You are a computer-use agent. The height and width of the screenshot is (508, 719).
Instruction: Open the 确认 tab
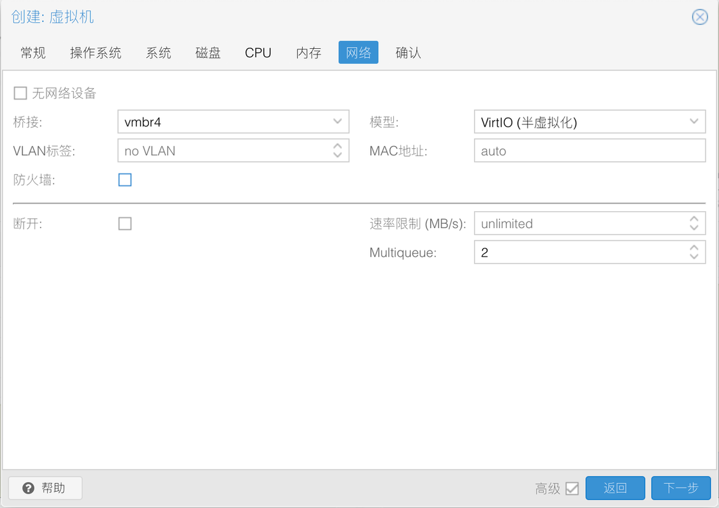tap(408, 52)
